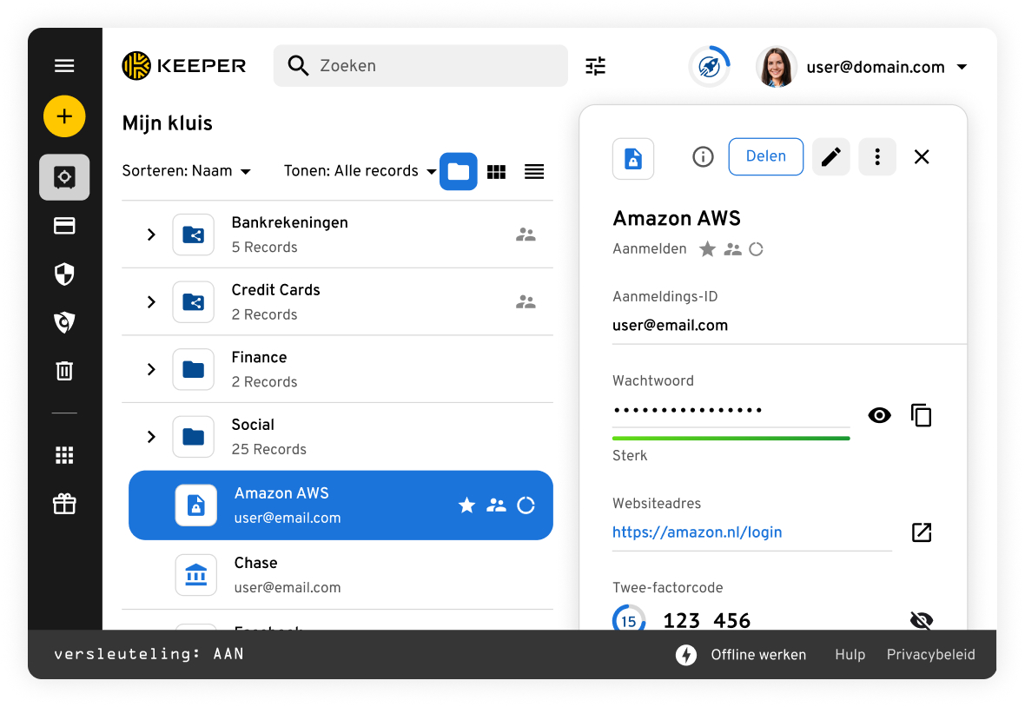The width and height of the screenshot is (1025, 707).
Task: Open account menu dropdown arrow
Action: pos(962,67)
